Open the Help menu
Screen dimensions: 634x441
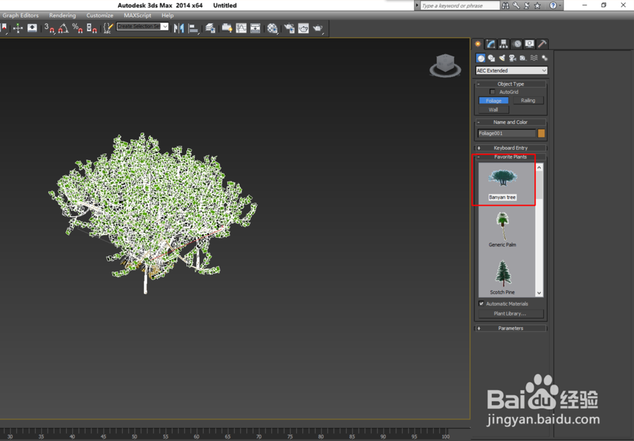coord(167,15)
